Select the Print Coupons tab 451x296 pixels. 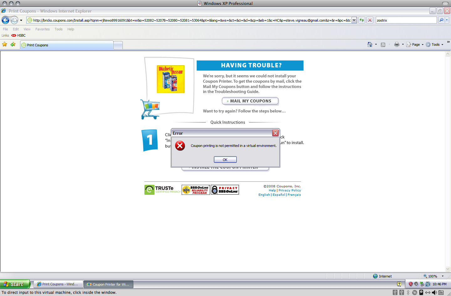[x=67, y=45]
